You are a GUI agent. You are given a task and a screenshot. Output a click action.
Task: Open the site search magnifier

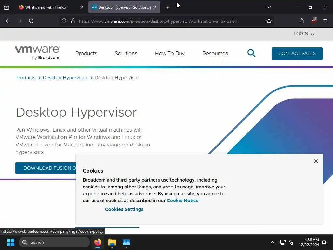click(x=251, y=53)
